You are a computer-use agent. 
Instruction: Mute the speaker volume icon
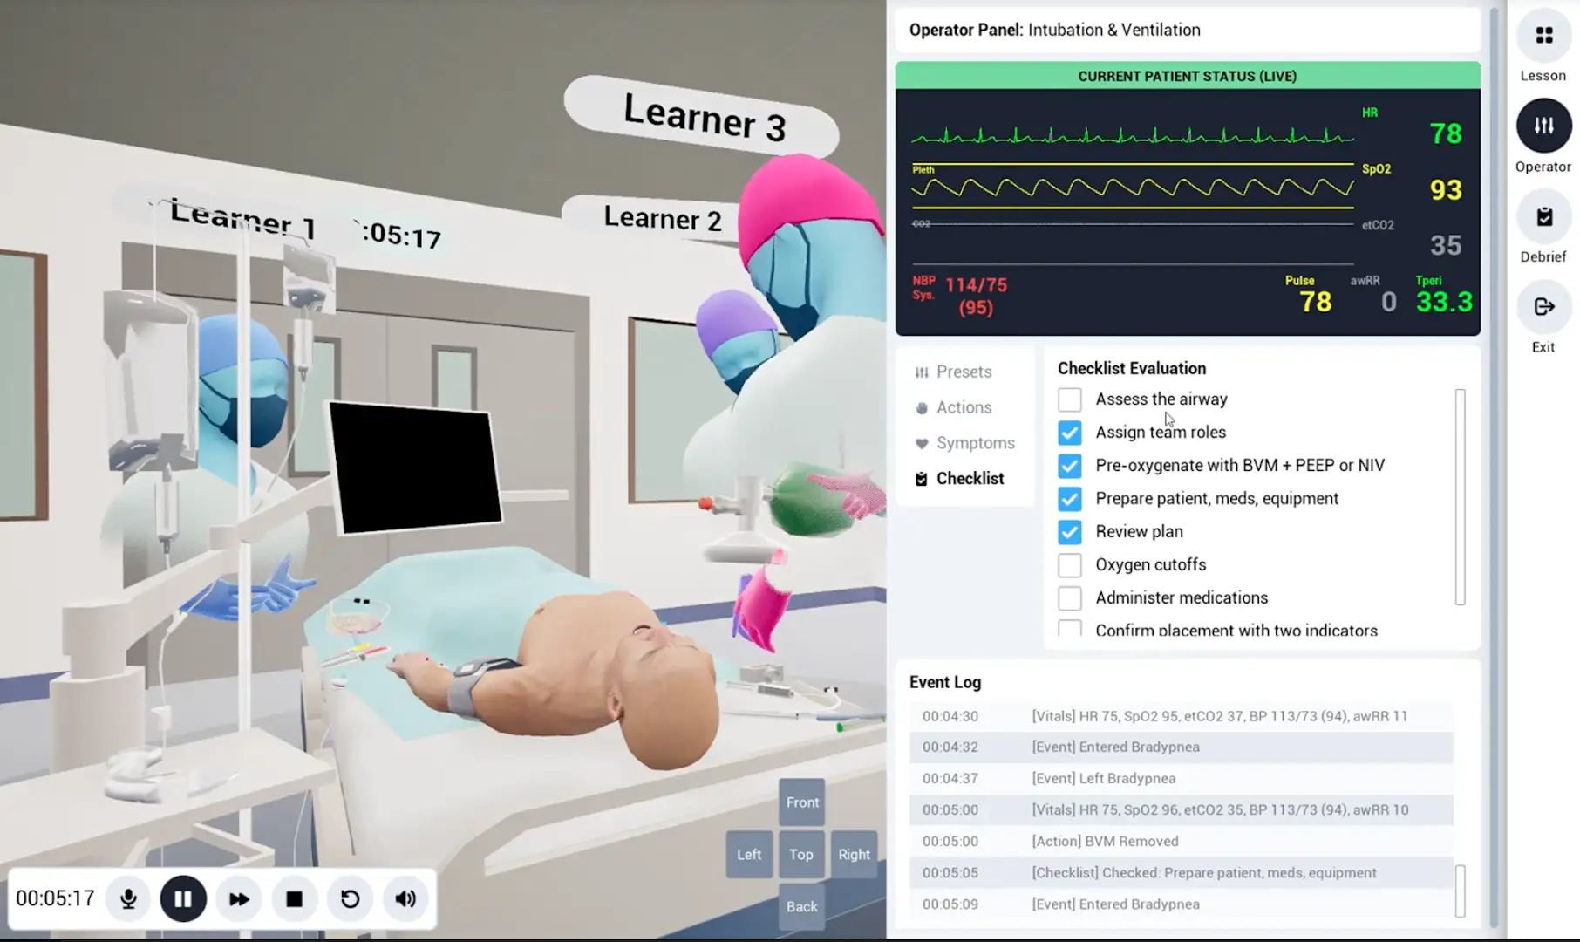pyautogui.click(x=405, y=898)
